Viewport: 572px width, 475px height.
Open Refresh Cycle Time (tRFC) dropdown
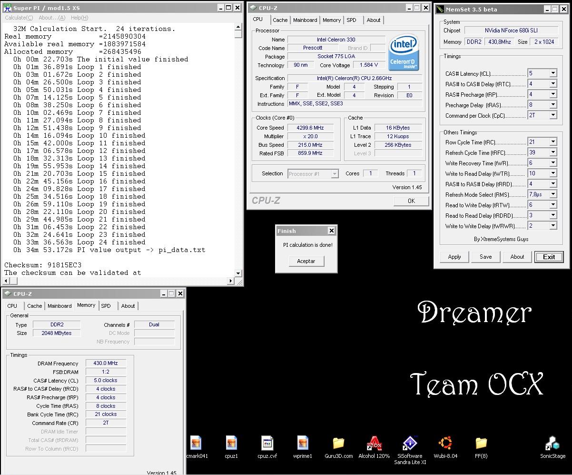(553, 152)
